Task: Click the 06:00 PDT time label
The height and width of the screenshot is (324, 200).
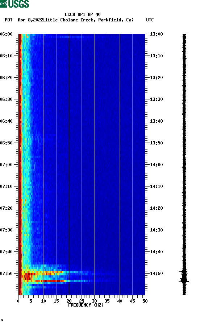Action: coord(6,34)
